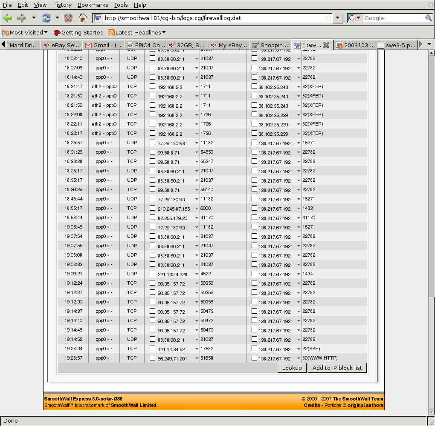
Task: Check source IP box for 121.14.34.52
Action: [152, 349]
